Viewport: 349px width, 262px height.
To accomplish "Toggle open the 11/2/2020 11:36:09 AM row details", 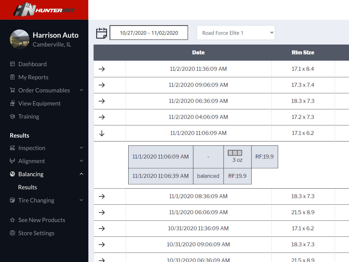I will pyautogui.click(x=102, y=69).
